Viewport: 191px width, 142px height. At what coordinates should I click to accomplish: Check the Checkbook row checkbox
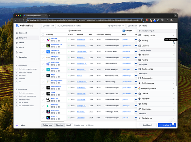point(43,64)
